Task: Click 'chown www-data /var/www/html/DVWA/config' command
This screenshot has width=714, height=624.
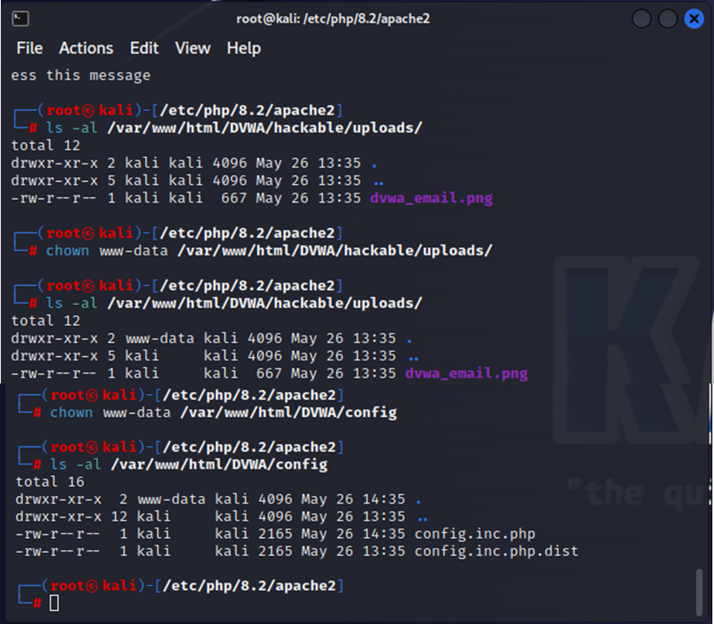Action: pos(223,412)
